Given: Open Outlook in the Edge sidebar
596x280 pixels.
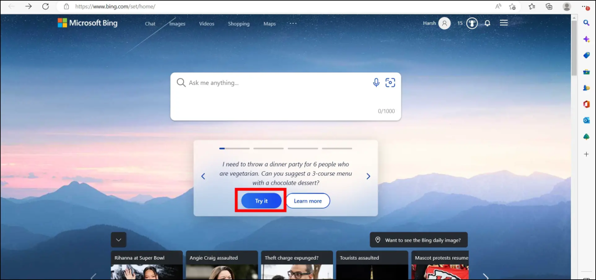Looking at the screenshot, I should click(x=586, y=120).
